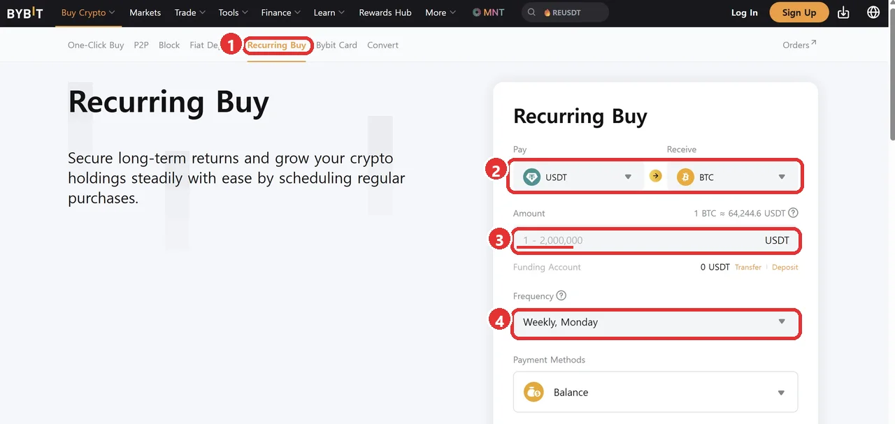Click the Balance wallet icon
This screenshot has width=895, height=424.
[534, 392]
